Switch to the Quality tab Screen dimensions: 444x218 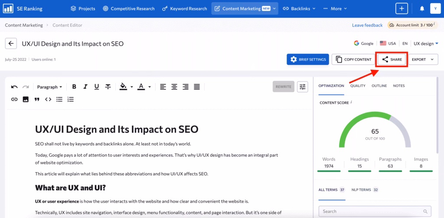tap(358, 86)
